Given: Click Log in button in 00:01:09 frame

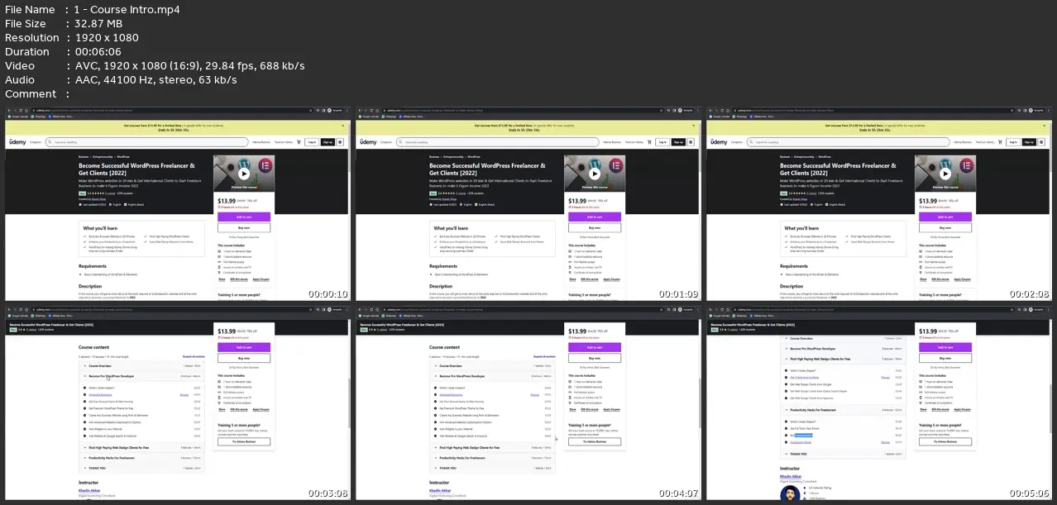Looking at the screenshot, I should pyautogui.click(x=662, y=142).
